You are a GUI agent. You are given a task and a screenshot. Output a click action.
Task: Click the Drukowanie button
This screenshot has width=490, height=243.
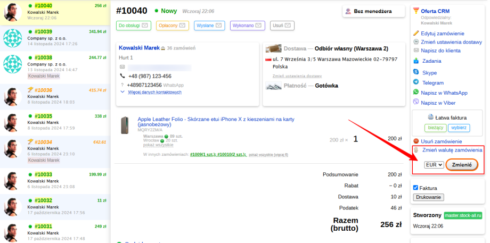(x=428, y=197)
